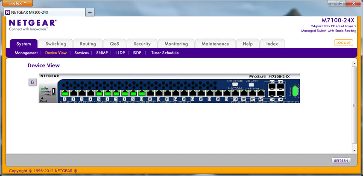363x176 pixels.
Task: Select port 16 on the switch
Action: (193, 93)
